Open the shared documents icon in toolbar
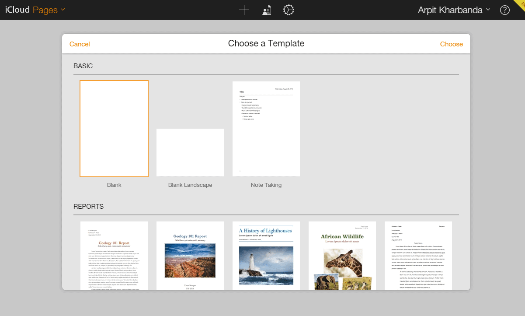 point(266,10)
